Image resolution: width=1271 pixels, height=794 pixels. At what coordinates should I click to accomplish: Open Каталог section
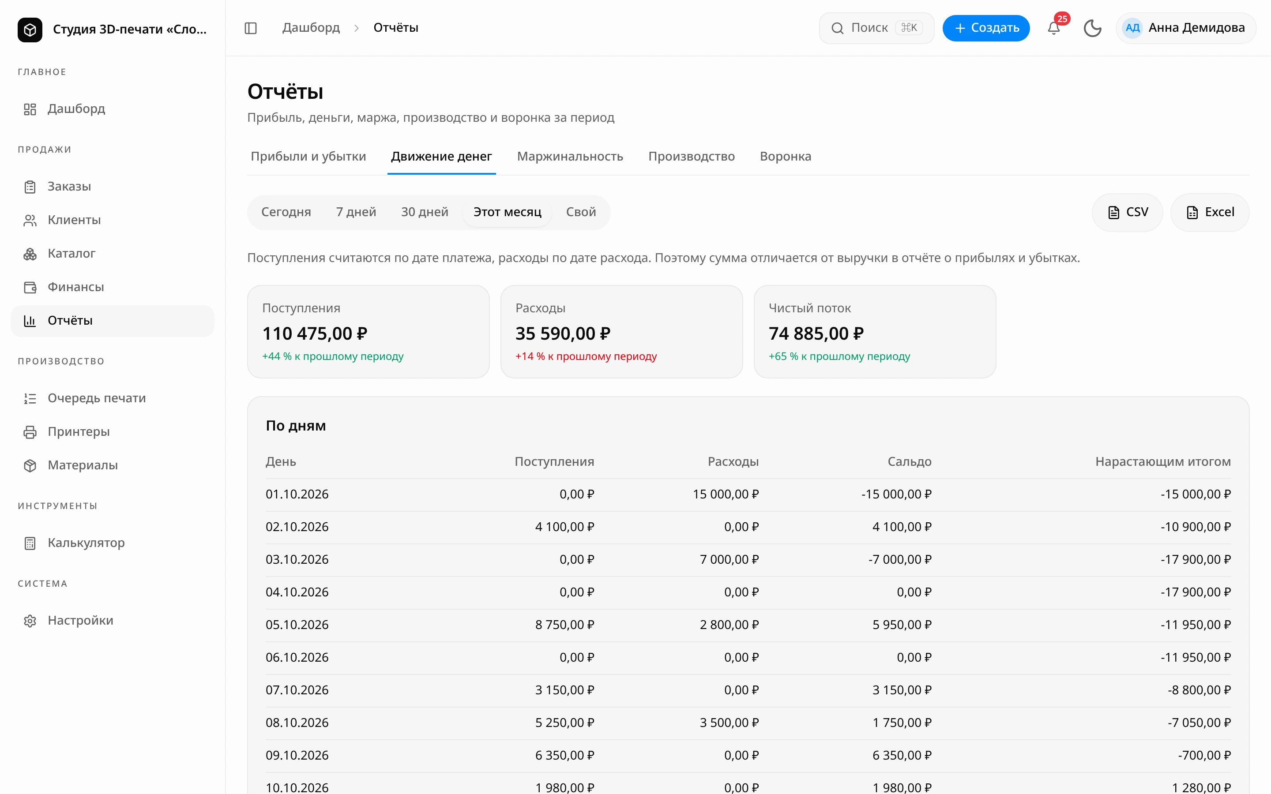[113, 254]
